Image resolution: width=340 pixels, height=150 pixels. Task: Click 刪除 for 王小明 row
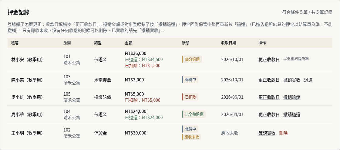pos(283,133)
